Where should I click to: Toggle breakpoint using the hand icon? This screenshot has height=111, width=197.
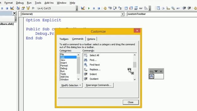105,8
